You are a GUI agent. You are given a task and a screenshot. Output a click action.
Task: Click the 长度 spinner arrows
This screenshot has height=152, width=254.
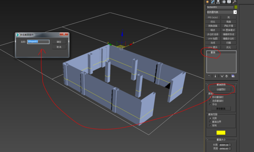230,145
